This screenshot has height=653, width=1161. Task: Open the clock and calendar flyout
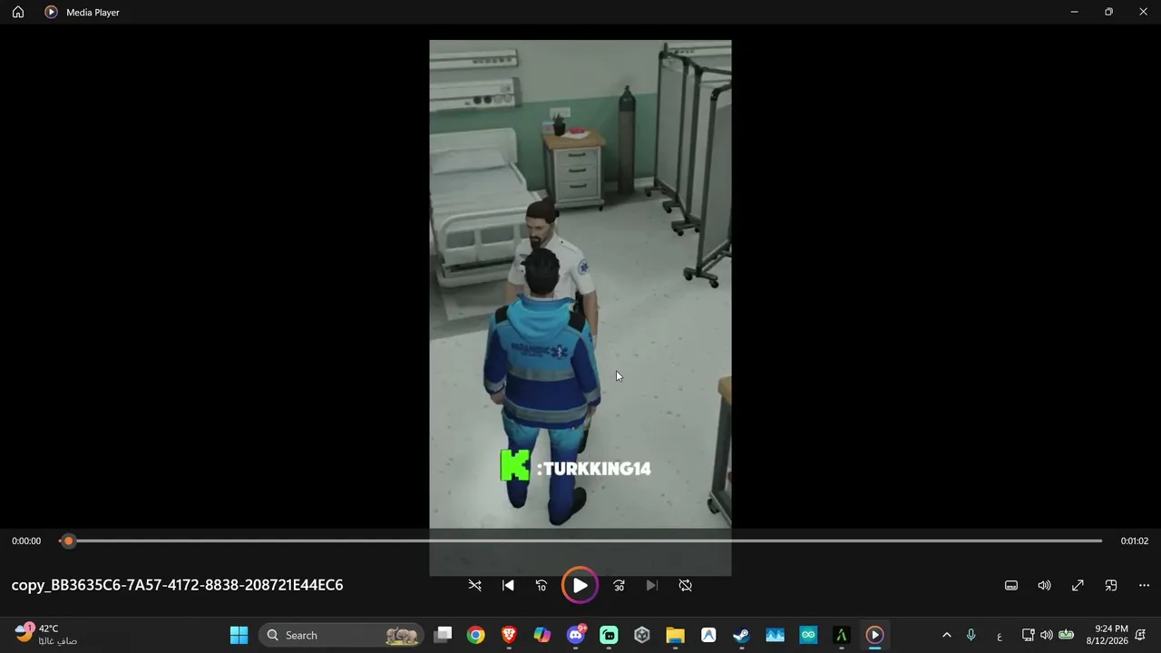coord(1107,635)
